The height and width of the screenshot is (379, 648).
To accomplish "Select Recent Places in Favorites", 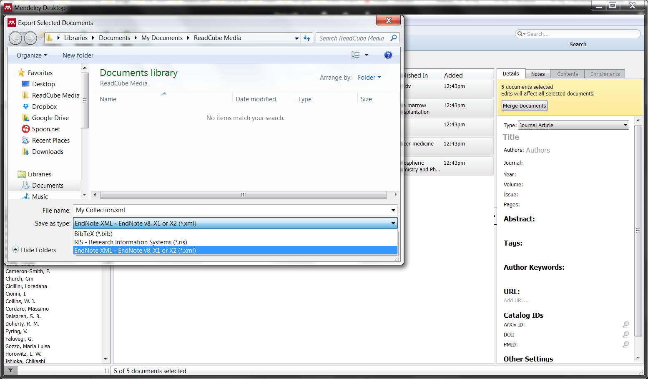I will pos(50,141).
